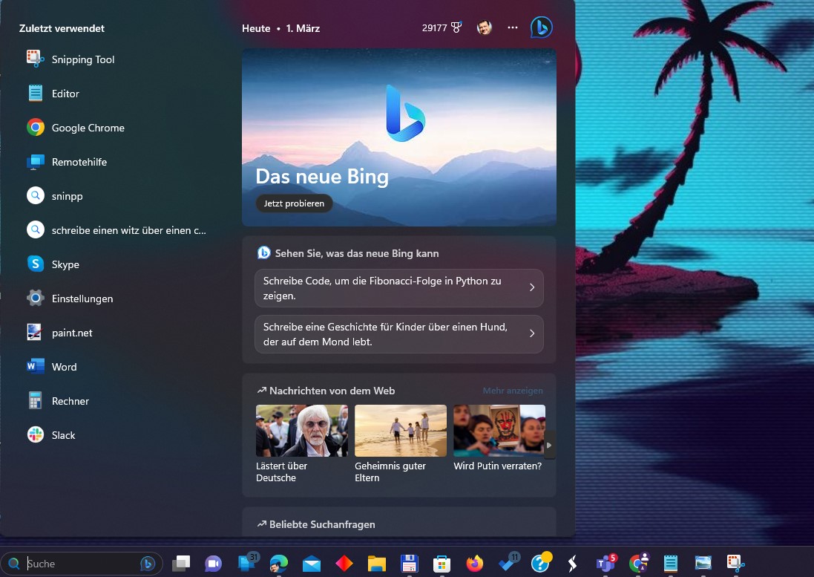
Task: Click the Bing chat icon in search header
Action: click(542, 27)
